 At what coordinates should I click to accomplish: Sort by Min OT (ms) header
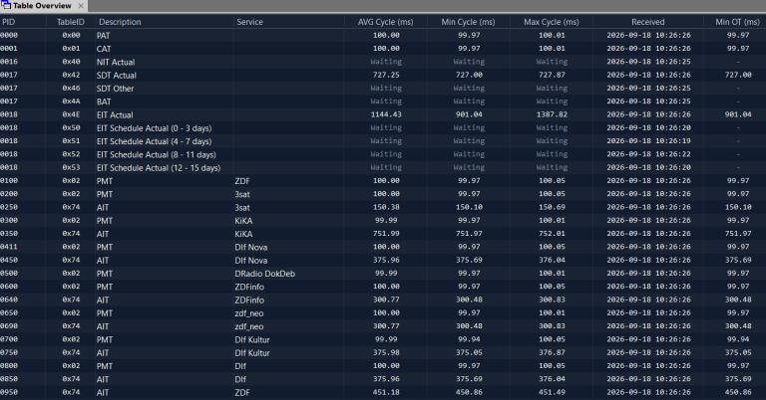click(737, 22)
